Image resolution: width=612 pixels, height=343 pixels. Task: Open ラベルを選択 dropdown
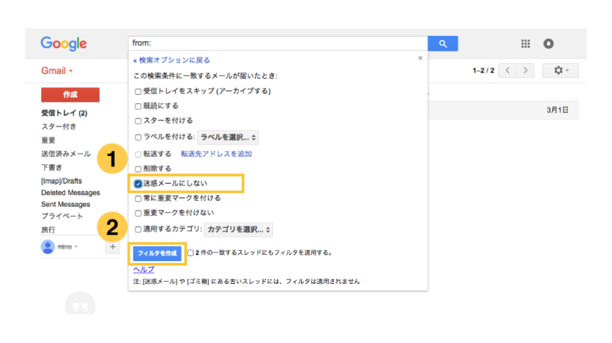[x=228, y=137]
